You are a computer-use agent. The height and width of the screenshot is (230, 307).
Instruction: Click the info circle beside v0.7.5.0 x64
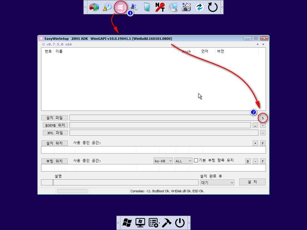tap(43, 44)
